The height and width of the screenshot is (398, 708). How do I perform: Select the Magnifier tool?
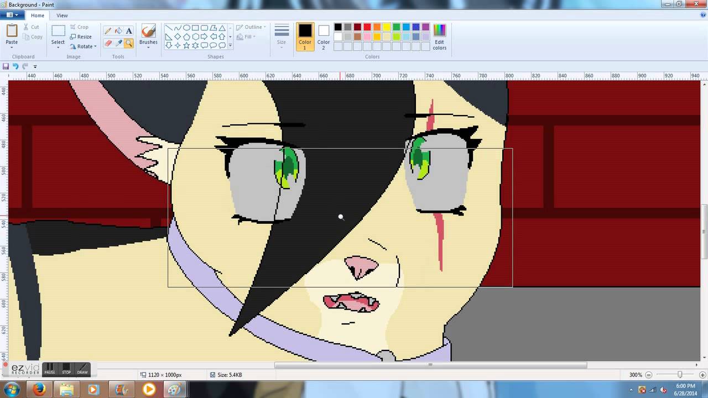tap(129, 43)
